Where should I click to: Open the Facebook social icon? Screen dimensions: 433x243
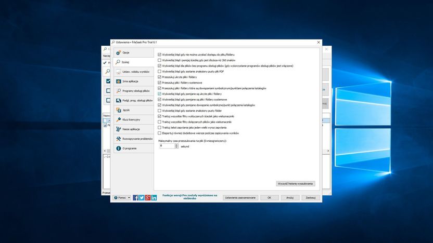(136, 197)
